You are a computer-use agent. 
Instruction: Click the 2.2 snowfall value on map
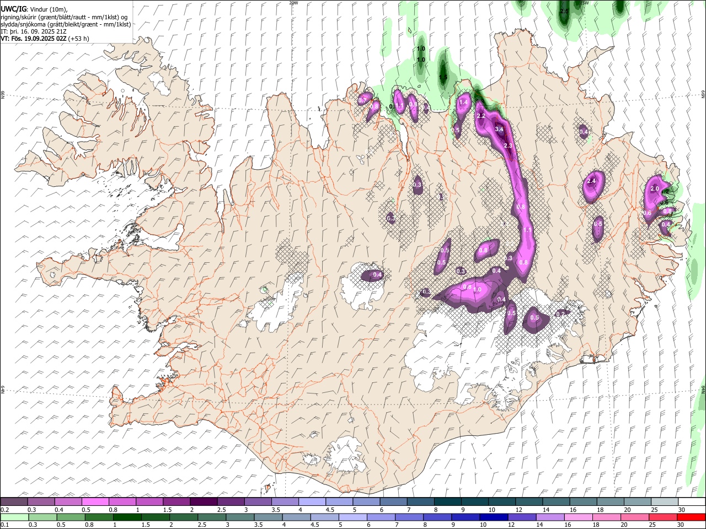click(481, 116)
